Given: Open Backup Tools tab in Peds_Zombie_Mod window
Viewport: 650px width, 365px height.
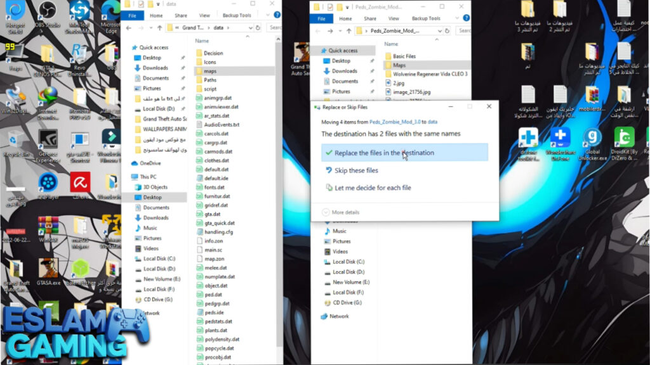Looking at the screenshot, I should (425, 18).
